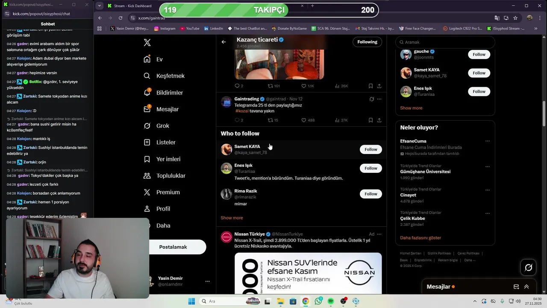Open Listeler icon in sidebar

147,142
